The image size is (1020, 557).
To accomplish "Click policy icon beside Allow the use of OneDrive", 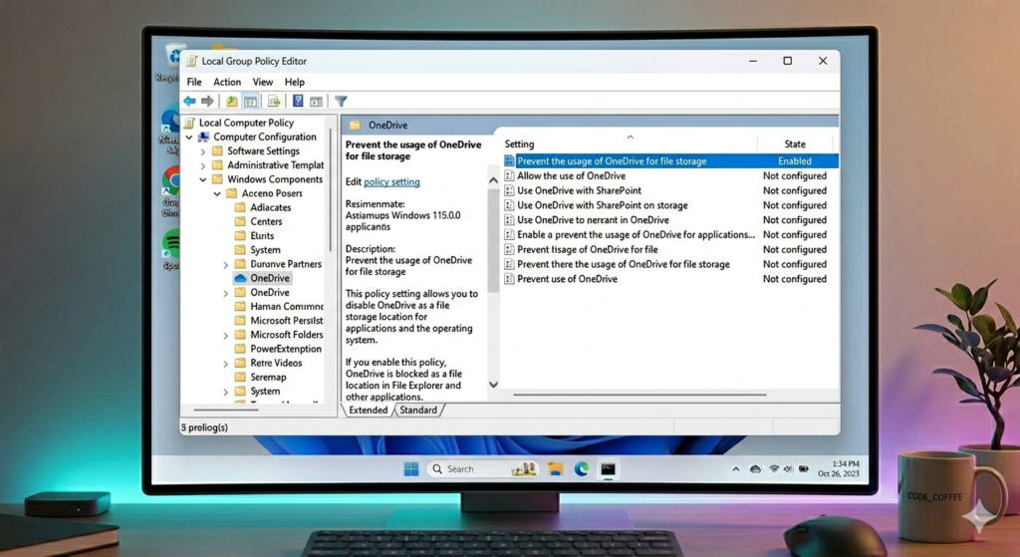I will point(509,175).
